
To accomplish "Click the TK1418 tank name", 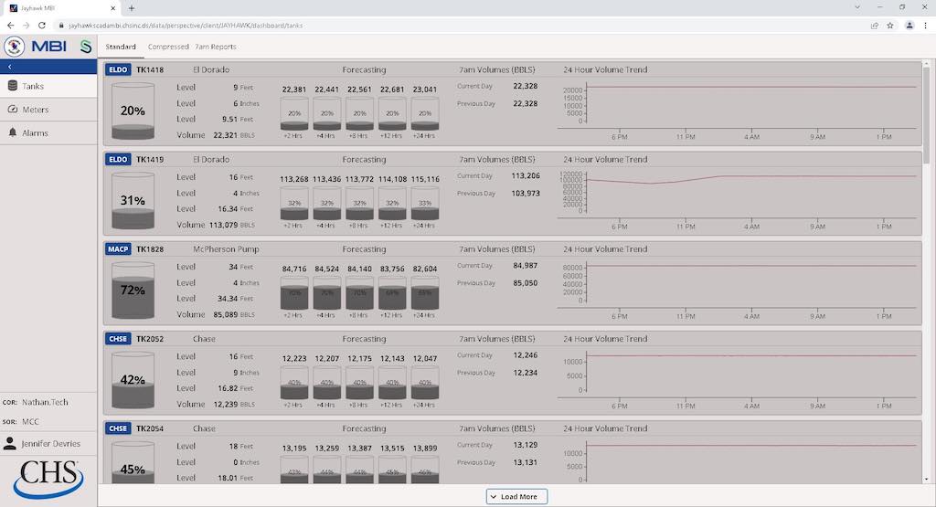I will (150, 69).
